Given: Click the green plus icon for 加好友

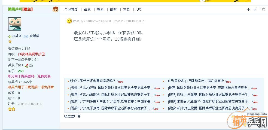Looking at the screenshot, I should click(x=10, y=36).
